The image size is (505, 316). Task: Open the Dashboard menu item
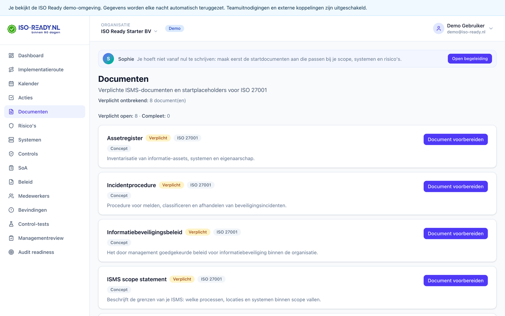coord(45,56)
